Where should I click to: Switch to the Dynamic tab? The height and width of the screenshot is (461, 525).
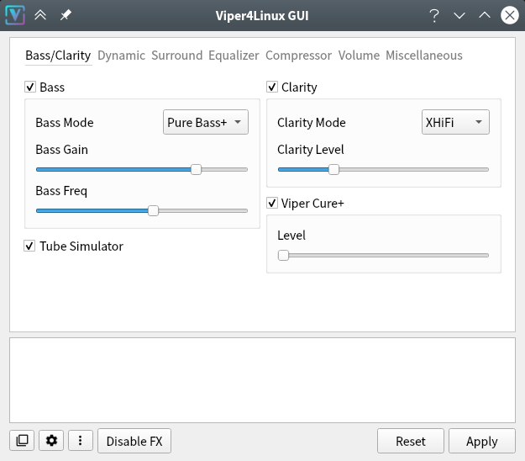(x=121, y=56)
